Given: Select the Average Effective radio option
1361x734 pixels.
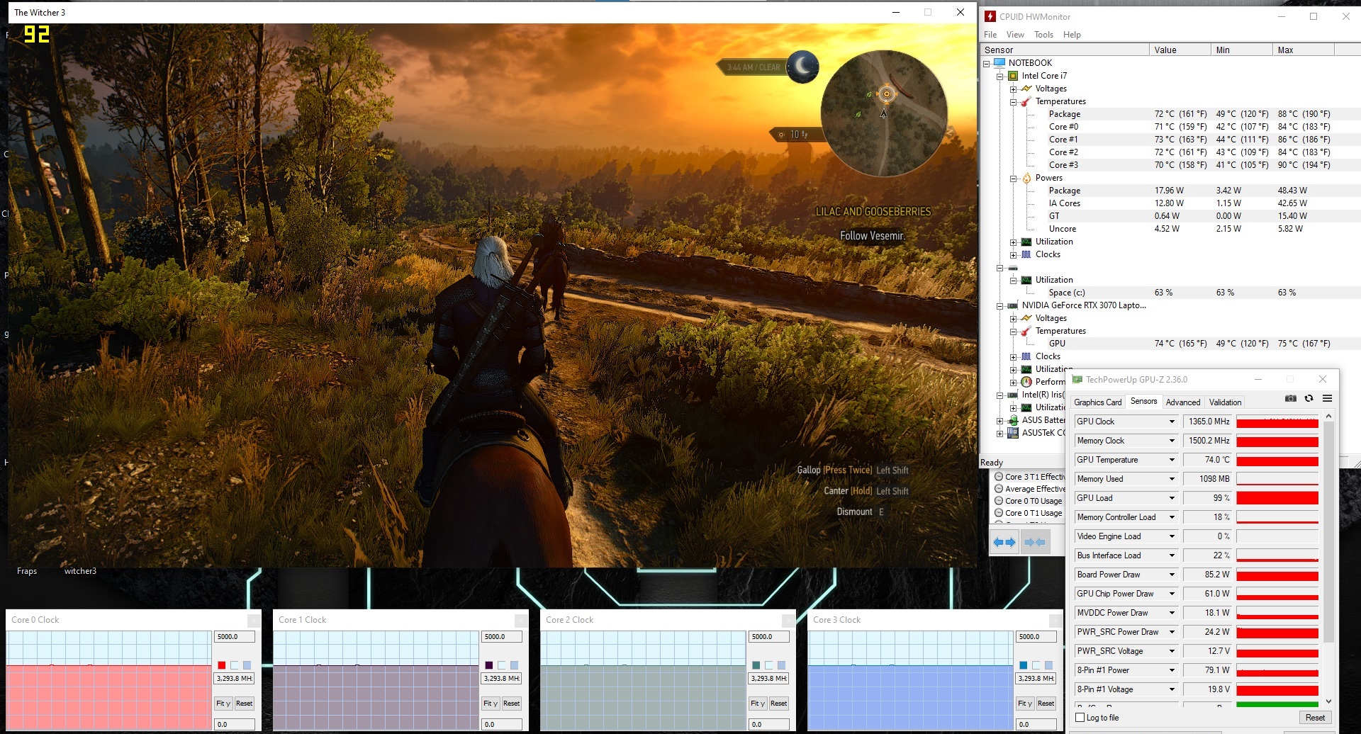Looking at the screenshot, I should tap(999, 489).
